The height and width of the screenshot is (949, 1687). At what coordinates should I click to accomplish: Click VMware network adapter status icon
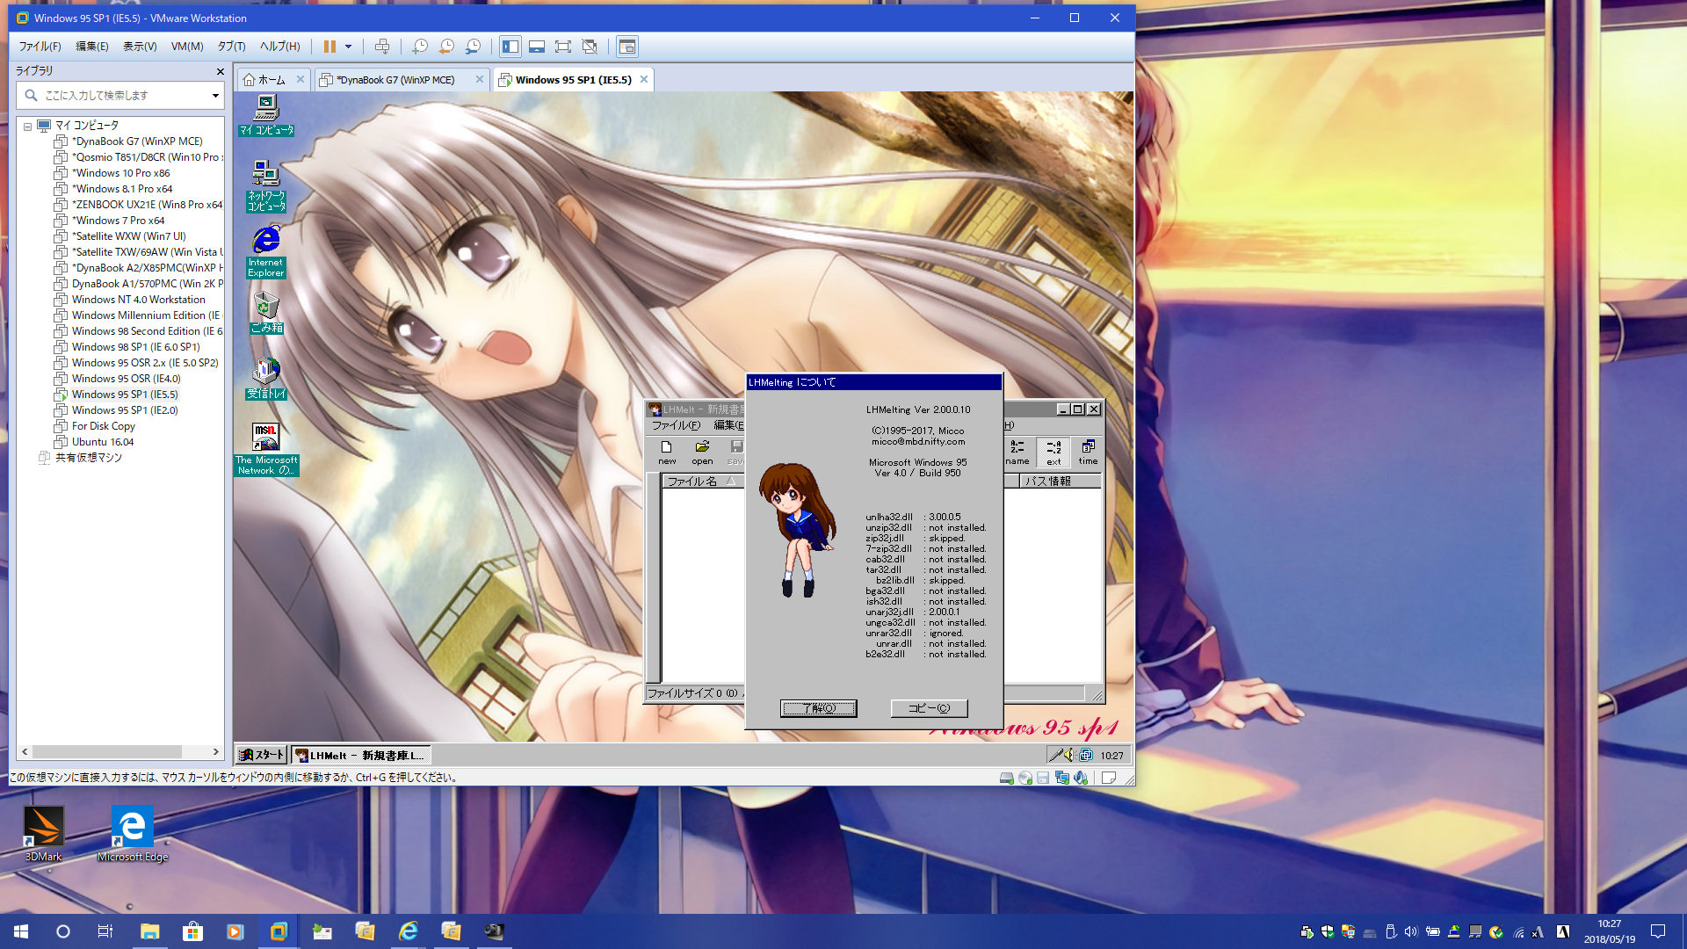pos(1062,778)
